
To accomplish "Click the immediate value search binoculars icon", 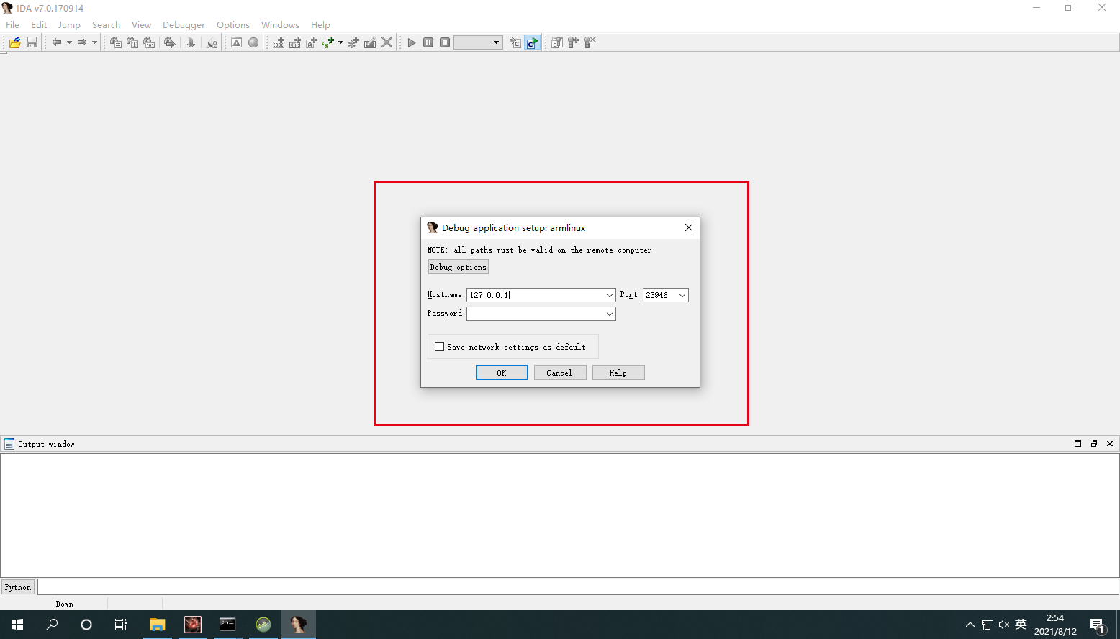I will pyautogui.click(x=116, y=42).
